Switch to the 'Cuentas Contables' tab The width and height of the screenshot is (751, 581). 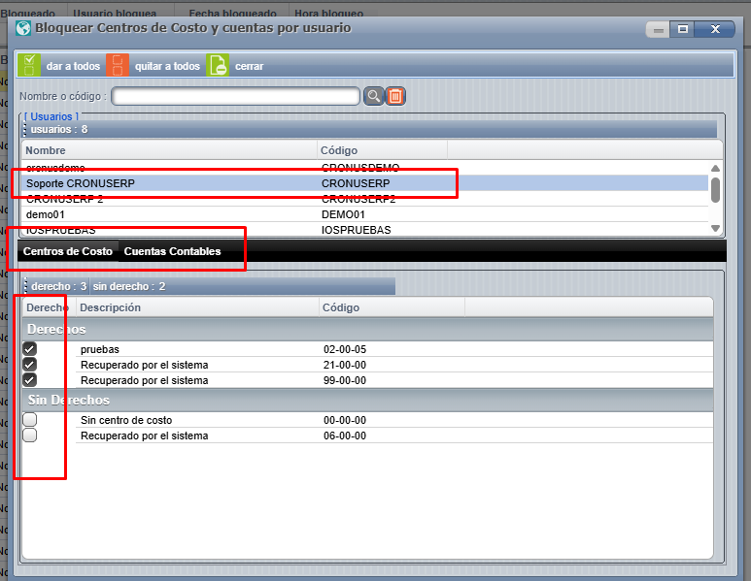(x=172, y=251)
